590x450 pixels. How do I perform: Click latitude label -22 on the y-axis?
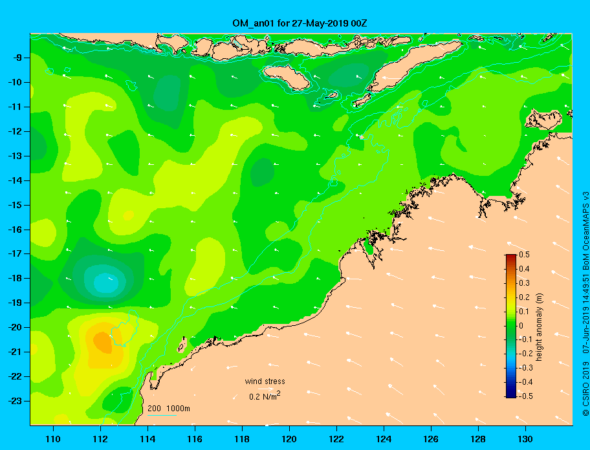15,376
